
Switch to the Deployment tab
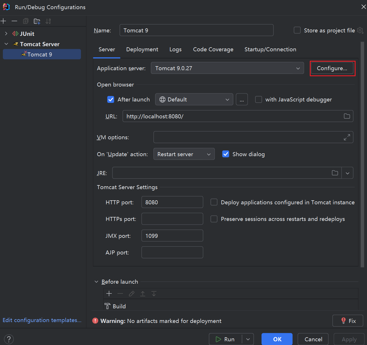point(142,49)
